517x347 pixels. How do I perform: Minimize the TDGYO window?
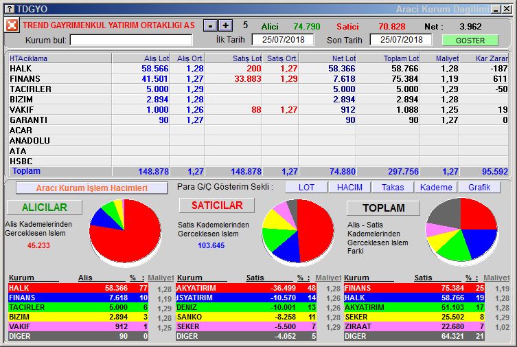[496, 9]
